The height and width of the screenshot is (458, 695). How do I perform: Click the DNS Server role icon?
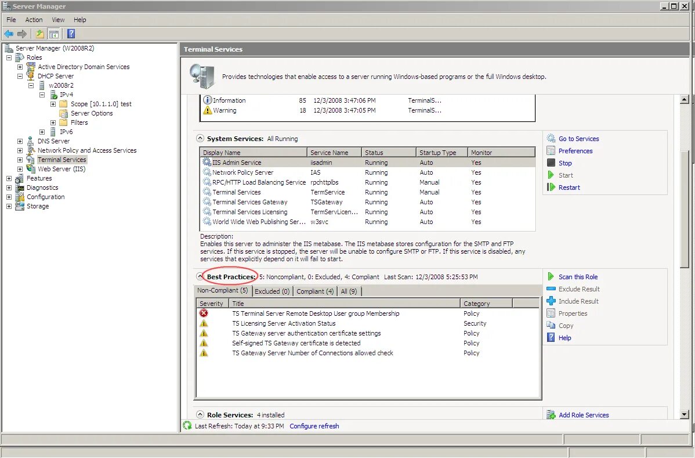click(31, 141)
